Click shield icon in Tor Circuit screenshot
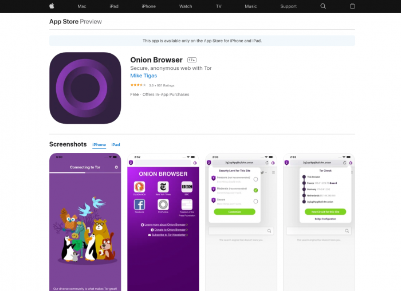The width and height of the screenshot is (401, 291). tap(286, 163)
